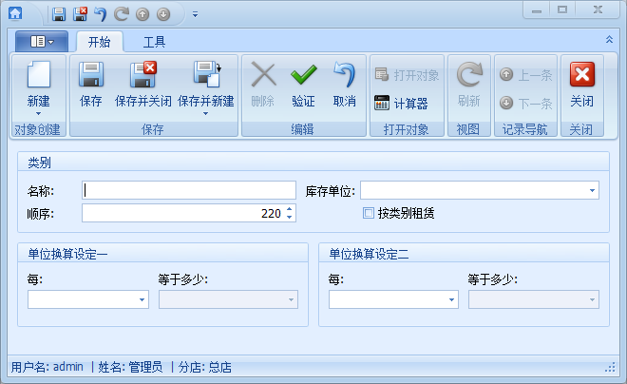The width and height of the screenshot is (627, 384).
Task: Expand the 保存并新建 dropdown arrow
Action: pos(205,114)
